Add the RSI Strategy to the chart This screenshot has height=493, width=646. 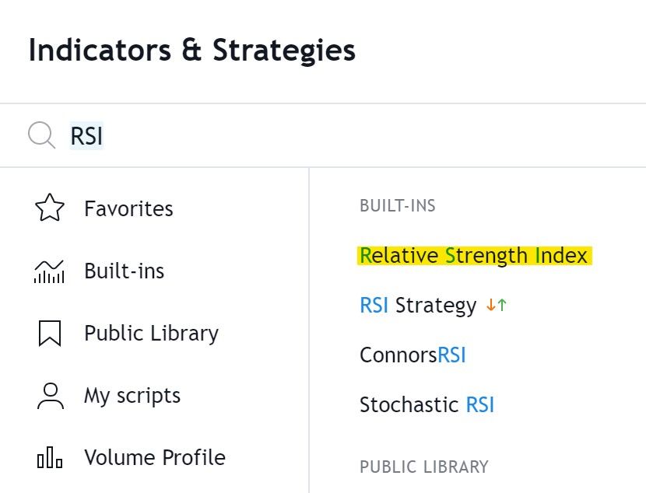(x=420, y=305)
